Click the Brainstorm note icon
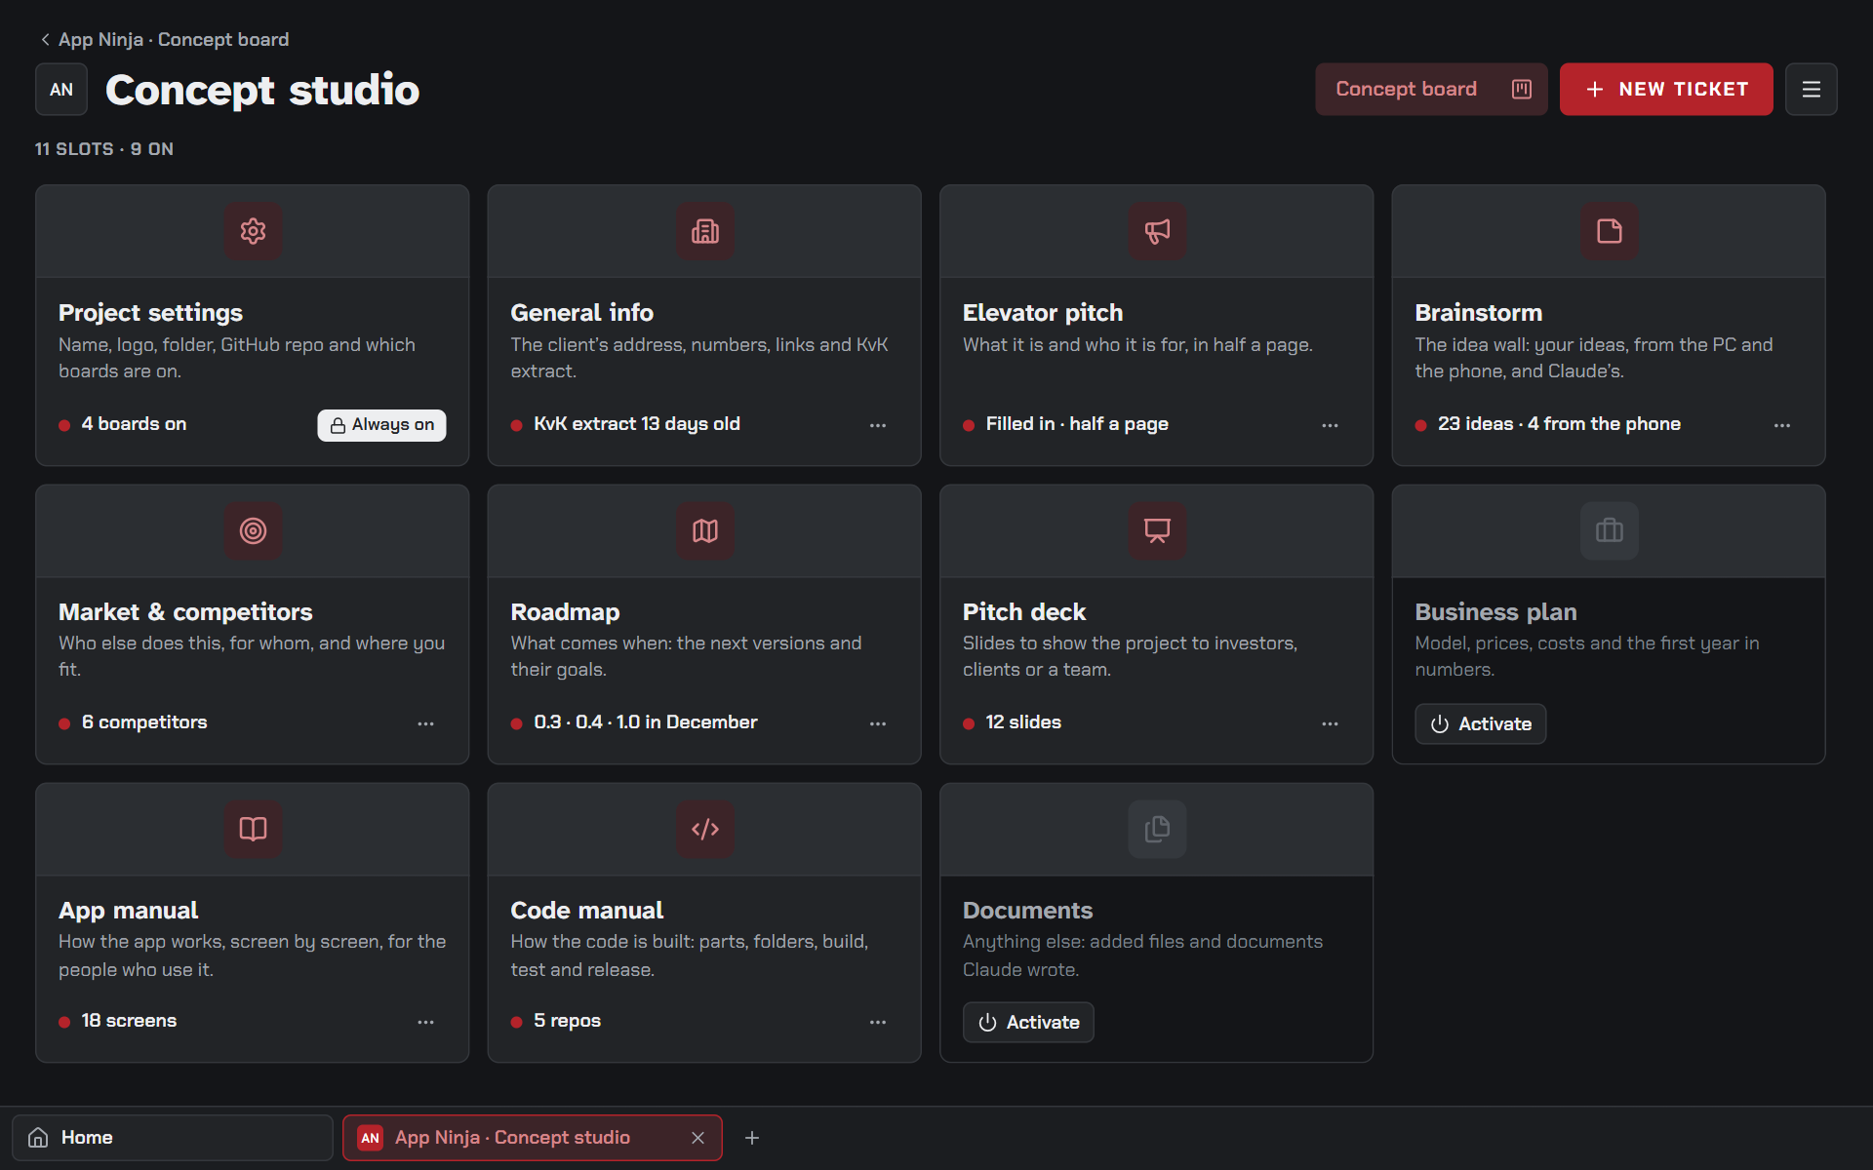1873x1170 pixels. (1610, 231)
